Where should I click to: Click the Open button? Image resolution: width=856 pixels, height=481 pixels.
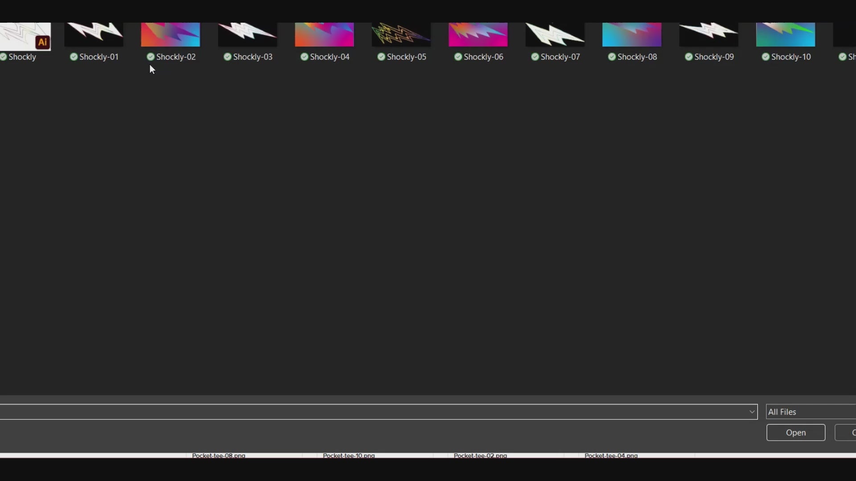(x=795, y=432)
